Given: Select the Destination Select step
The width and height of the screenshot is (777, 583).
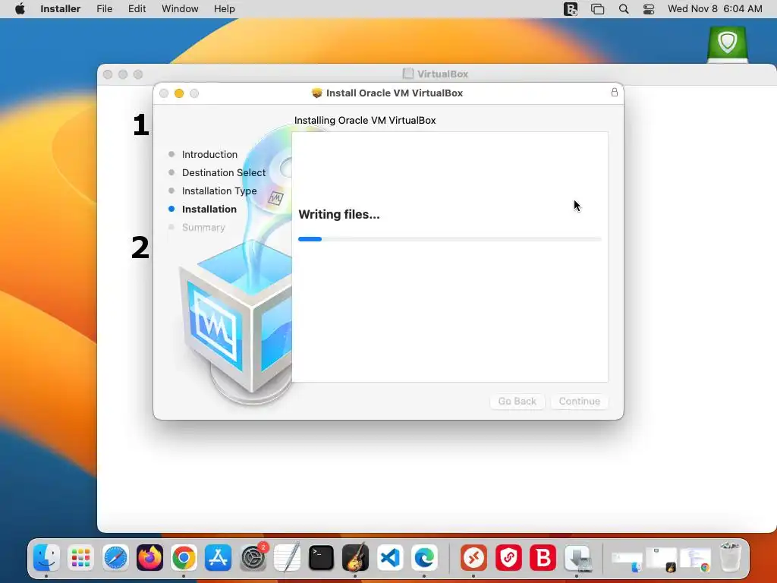Looking at the screenshot, I should [x=224, y=172].
